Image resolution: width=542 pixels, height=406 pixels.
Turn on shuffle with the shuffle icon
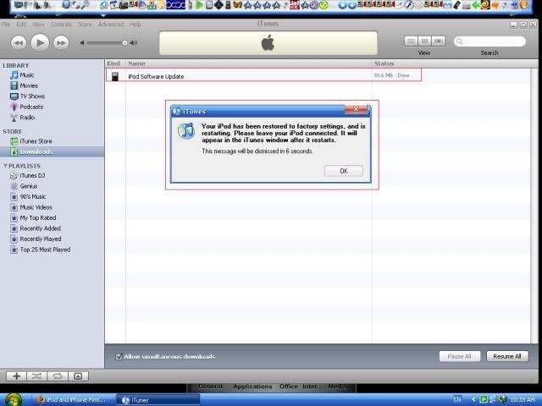point(37,376)
